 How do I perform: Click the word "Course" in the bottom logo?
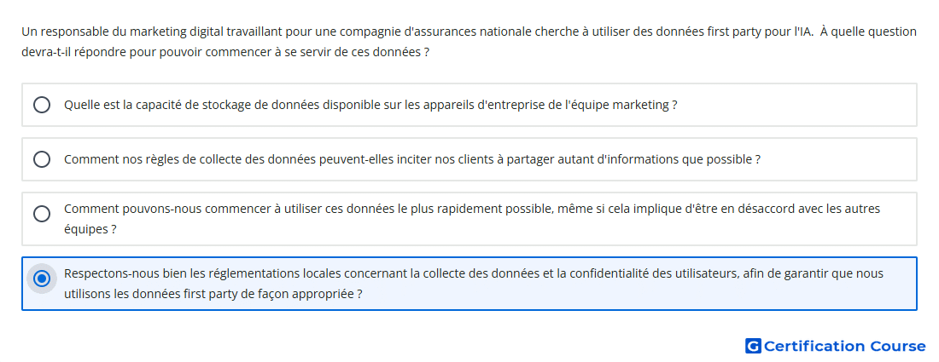[898, 346]
